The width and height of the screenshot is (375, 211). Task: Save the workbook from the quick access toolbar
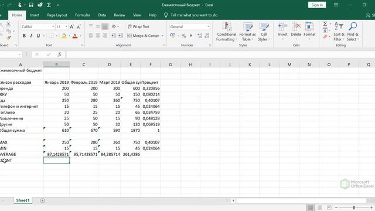[x=31, y=5]
